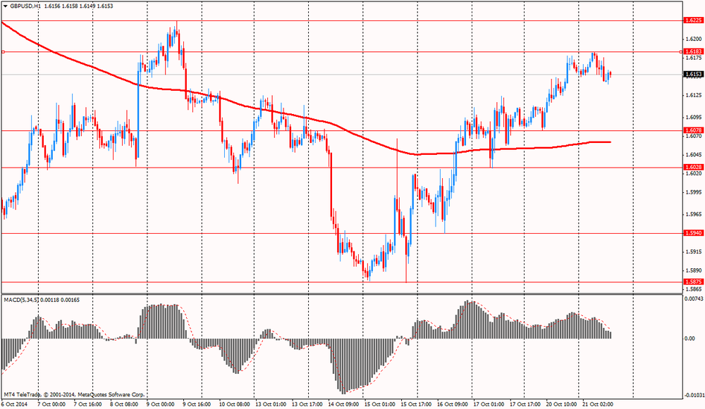Click the small red square line handle

click(x=3, y=52)
